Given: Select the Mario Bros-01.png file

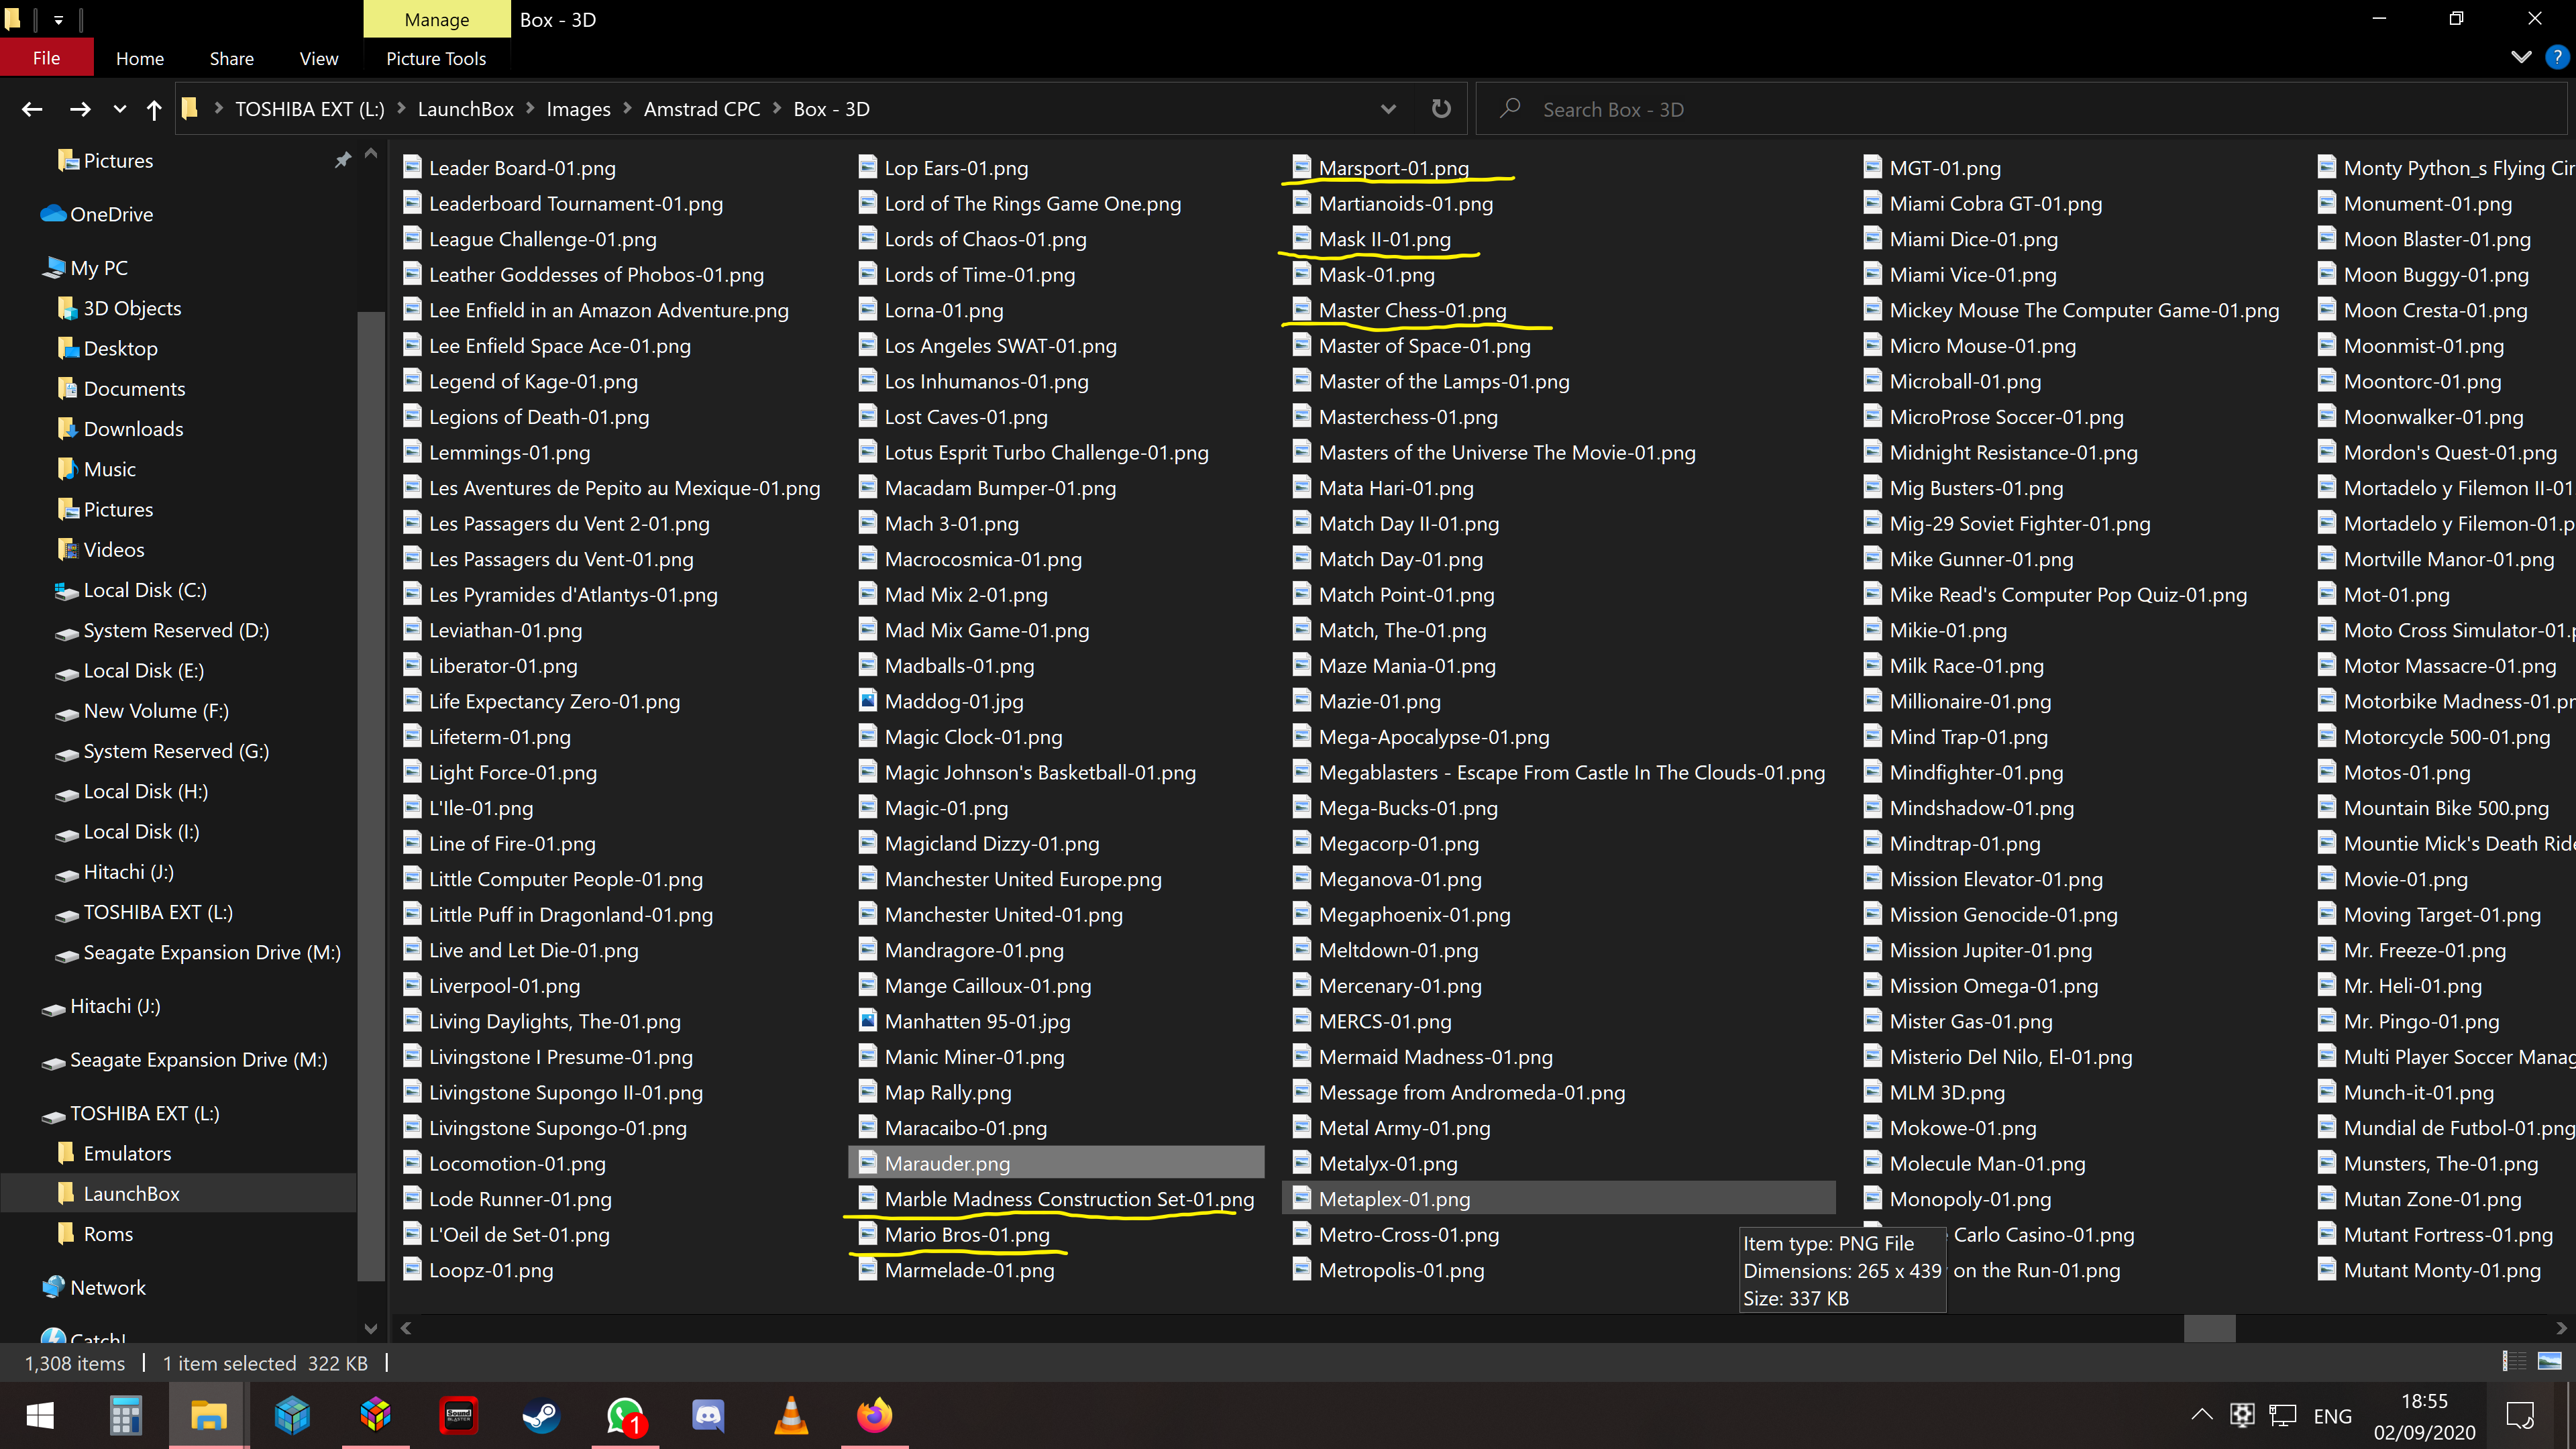Looking at the screenshot, I should pyautogui.click(x=955, y=1234).
